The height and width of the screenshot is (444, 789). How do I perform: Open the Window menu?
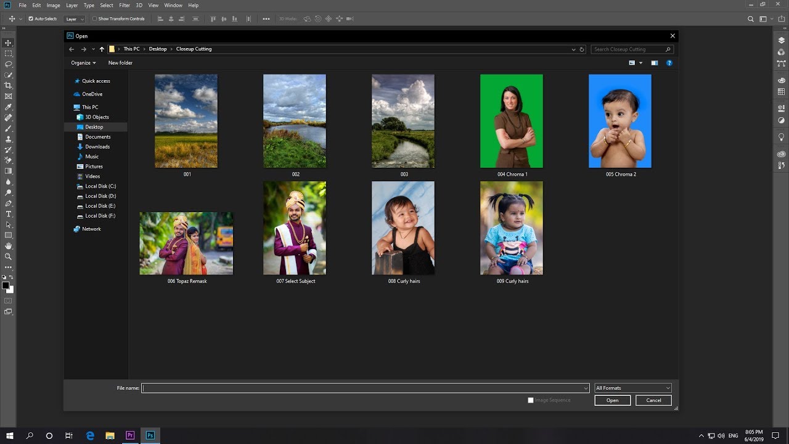[173, 5]
